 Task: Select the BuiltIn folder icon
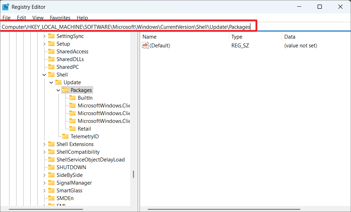coord(72,98)
